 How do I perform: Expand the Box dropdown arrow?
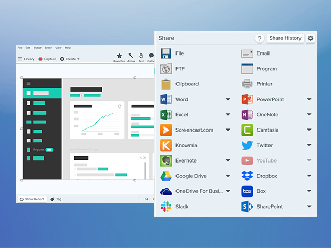click(309, 191)
